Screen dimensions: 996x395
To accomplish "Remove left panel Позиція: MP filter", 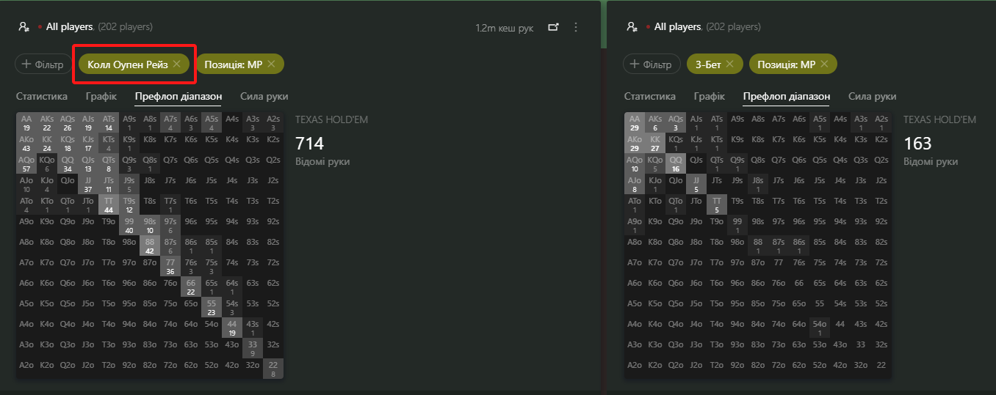I will (271, 64).
